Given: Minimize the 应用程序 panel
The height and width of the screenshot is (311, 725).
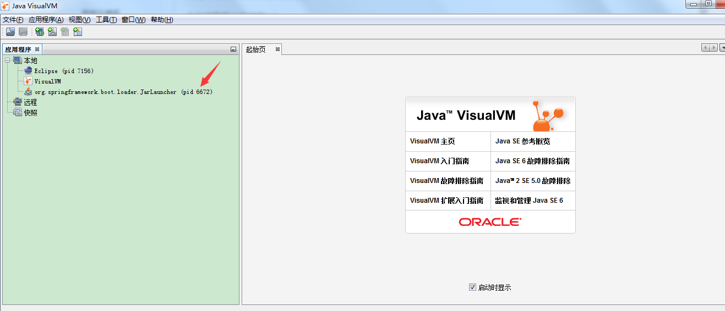Looking at the screenshot, I should [x=233, y=49].
